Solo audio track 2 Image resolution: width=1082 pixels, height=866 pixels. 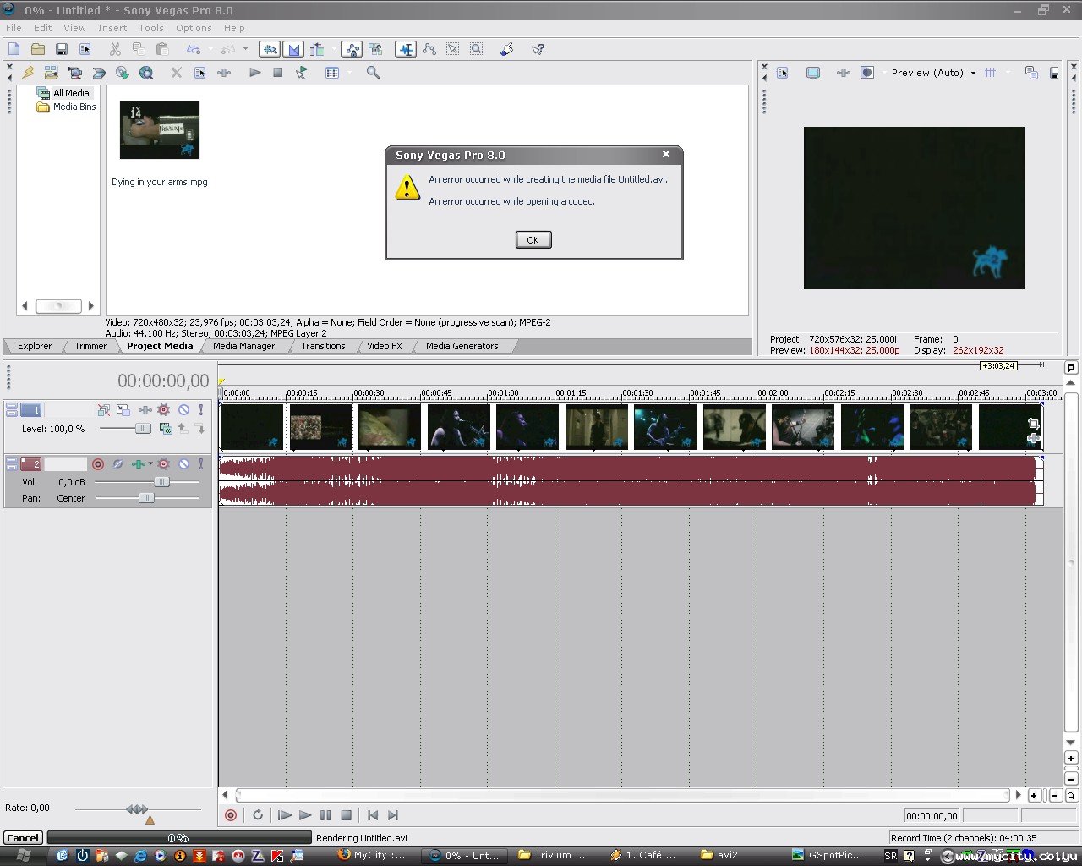tap(201, 464)
